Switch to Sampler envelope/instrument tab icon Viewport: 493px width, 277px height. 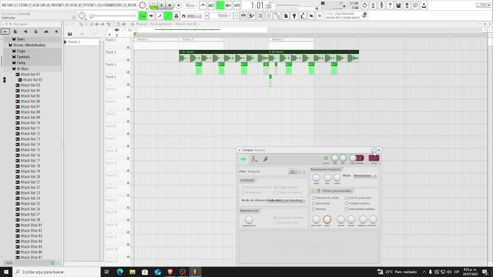[x=255, y=159]
